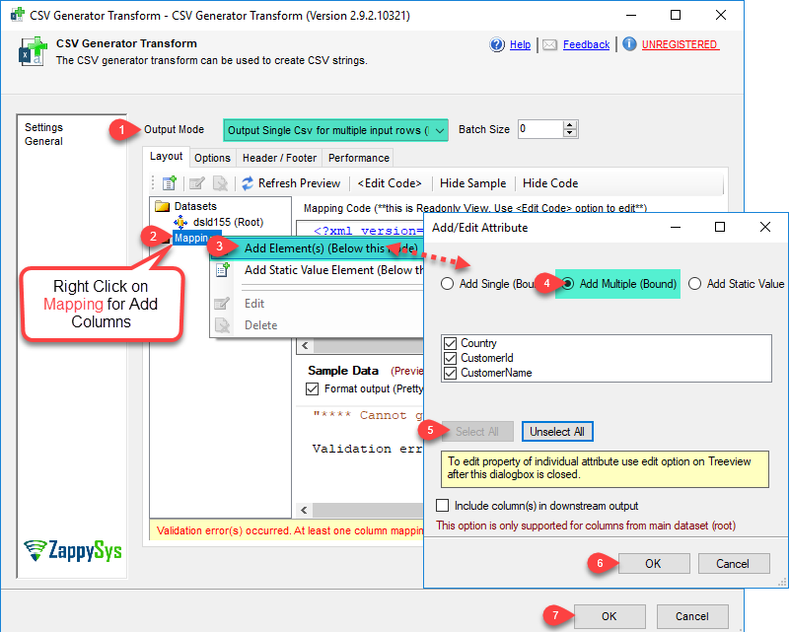The width and height of the screenshot is (789, 632).
Task: Open the Help link
Action: pos(520,44)
